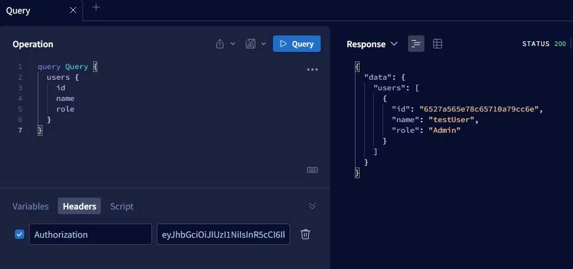573x269 pixels.
Task: Open the editor three-dot options menu
Action: click(312, 70)
